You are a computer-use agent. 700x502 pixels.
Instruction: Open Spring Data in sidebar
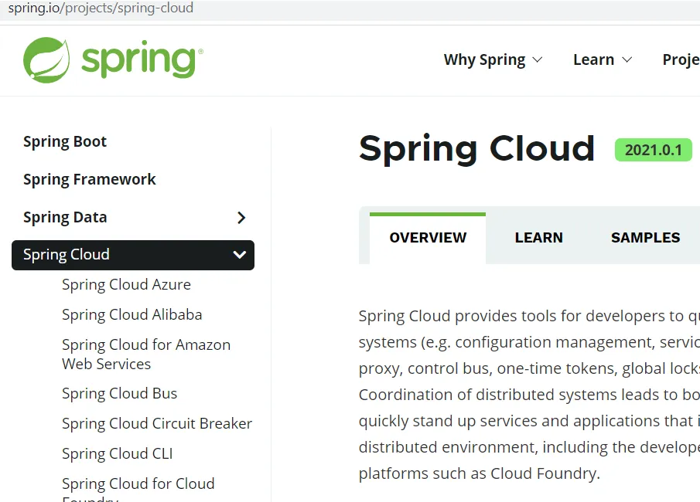[x=65, y=217]
